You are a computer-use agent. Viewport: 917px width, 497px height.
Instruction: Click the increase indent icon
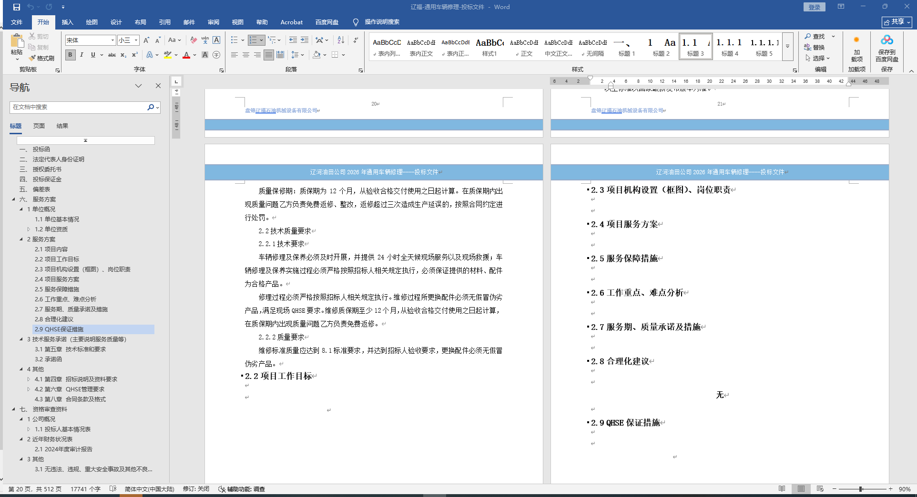tap(305, 40)
